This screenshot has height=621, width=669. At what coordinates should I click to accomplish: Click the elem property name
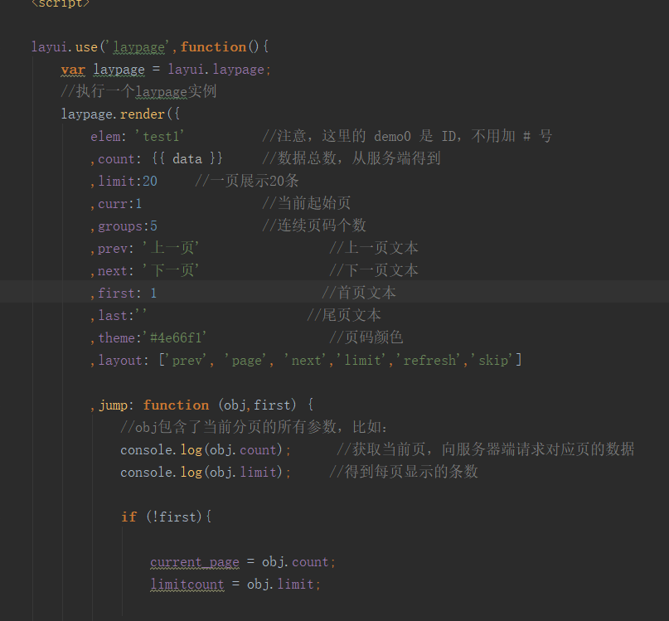click(x=105, y=137)
